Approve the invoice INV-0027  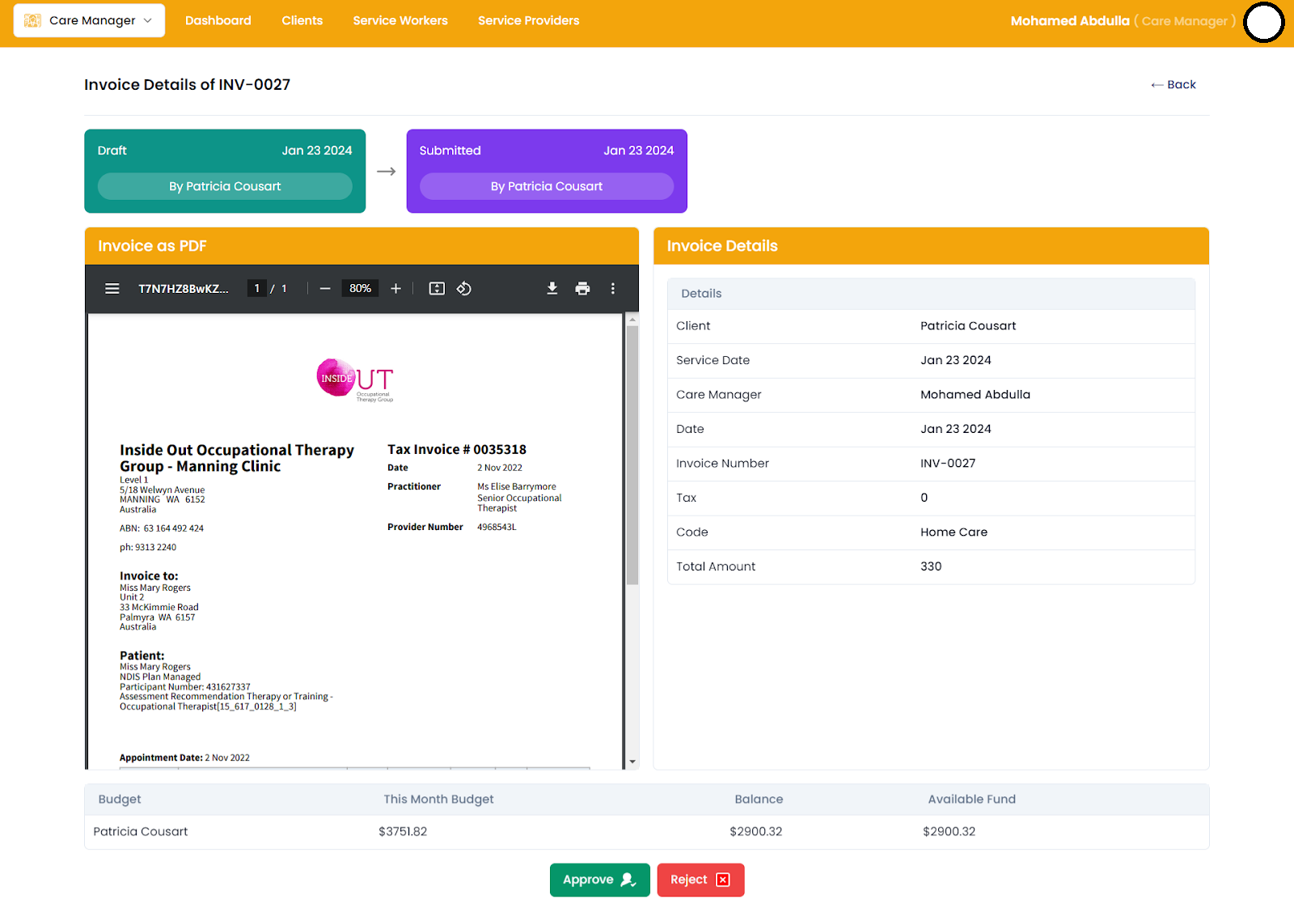tap(599, 880)
